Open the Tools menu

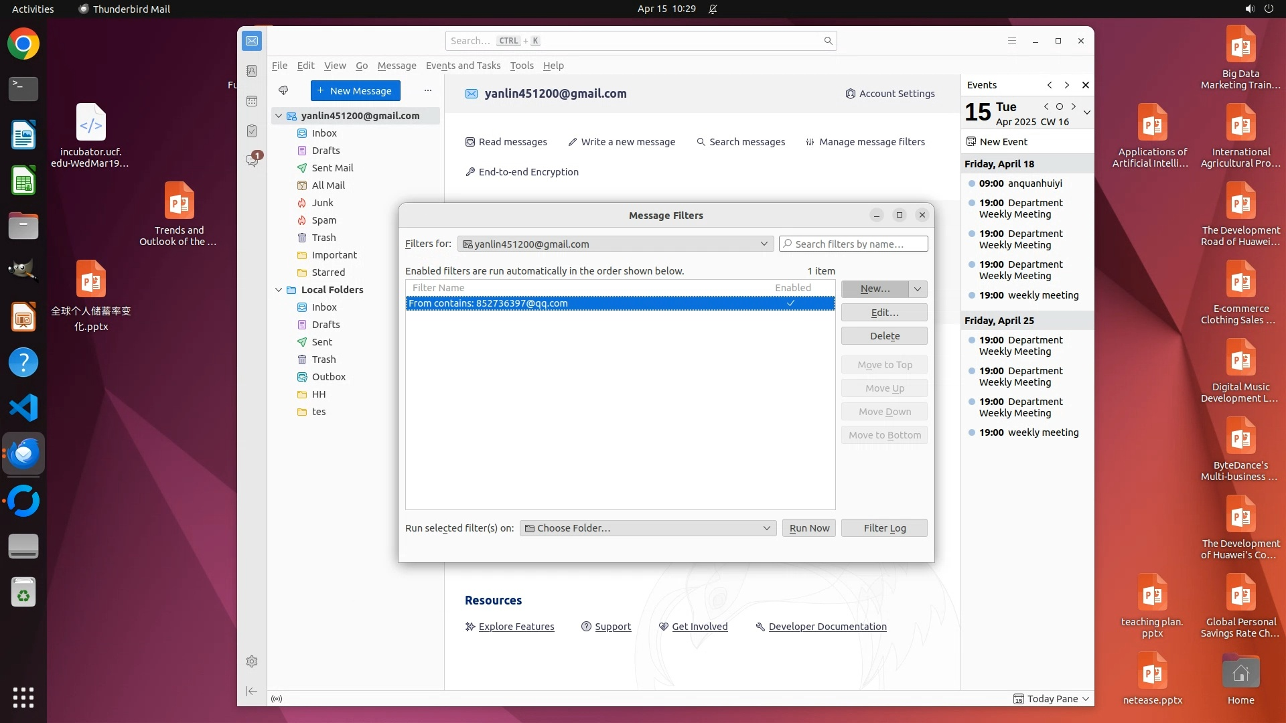(x=521, y=66)
